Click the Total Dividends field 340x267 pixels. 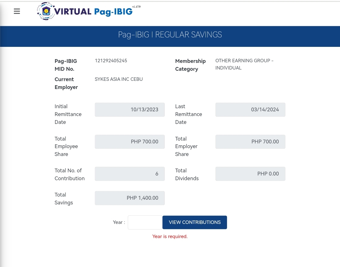[250, 174]
